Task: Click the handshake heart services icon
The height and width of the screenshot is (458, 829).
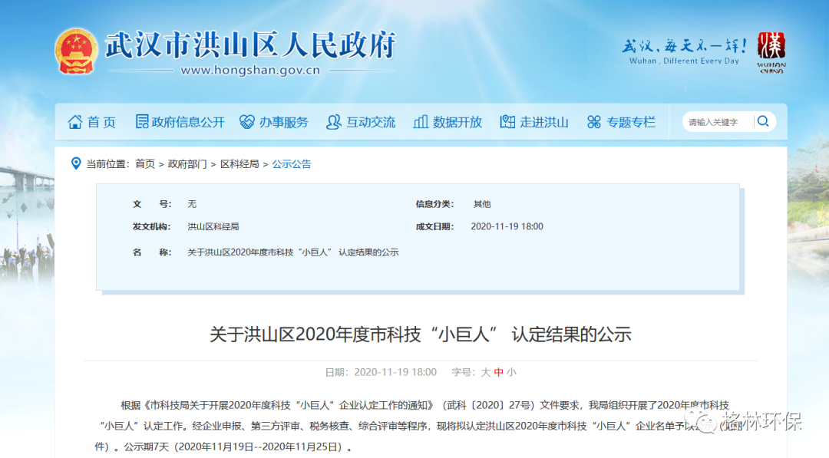Action: 247,122
